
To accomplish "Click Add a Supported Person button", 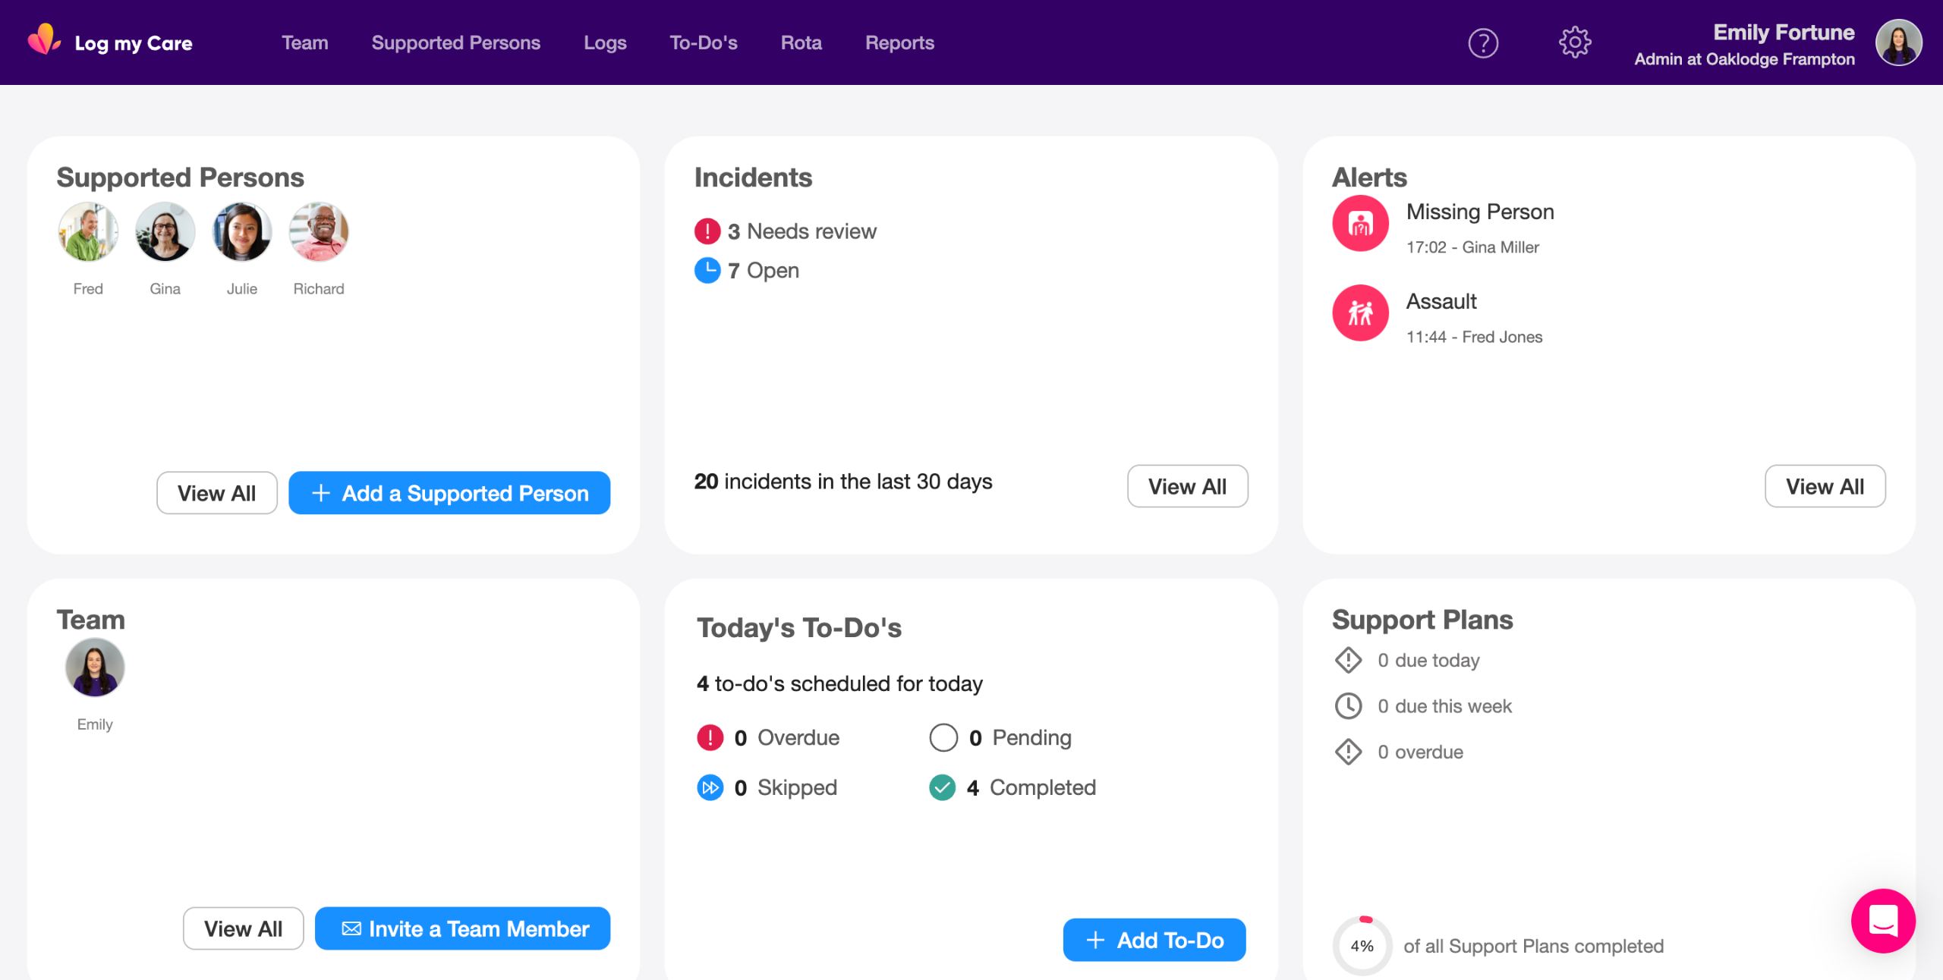I will pyautogui.click(x=449, y=493).
